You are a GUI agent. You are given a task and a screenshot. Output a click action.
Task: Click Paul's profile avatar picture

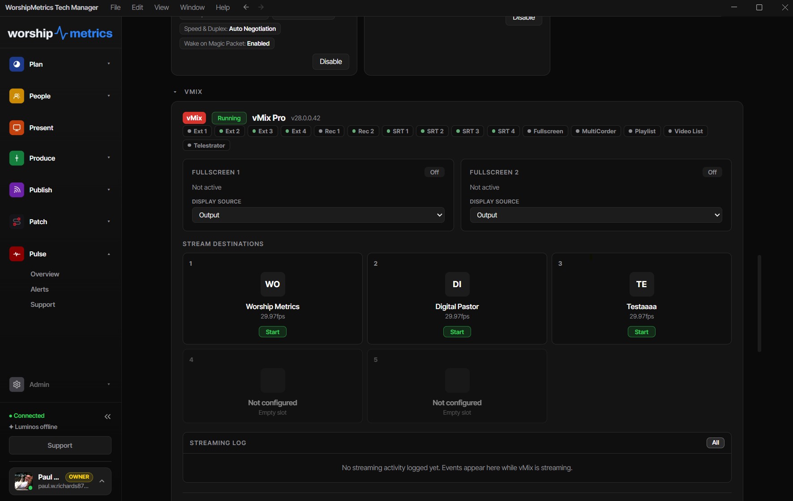23,481
